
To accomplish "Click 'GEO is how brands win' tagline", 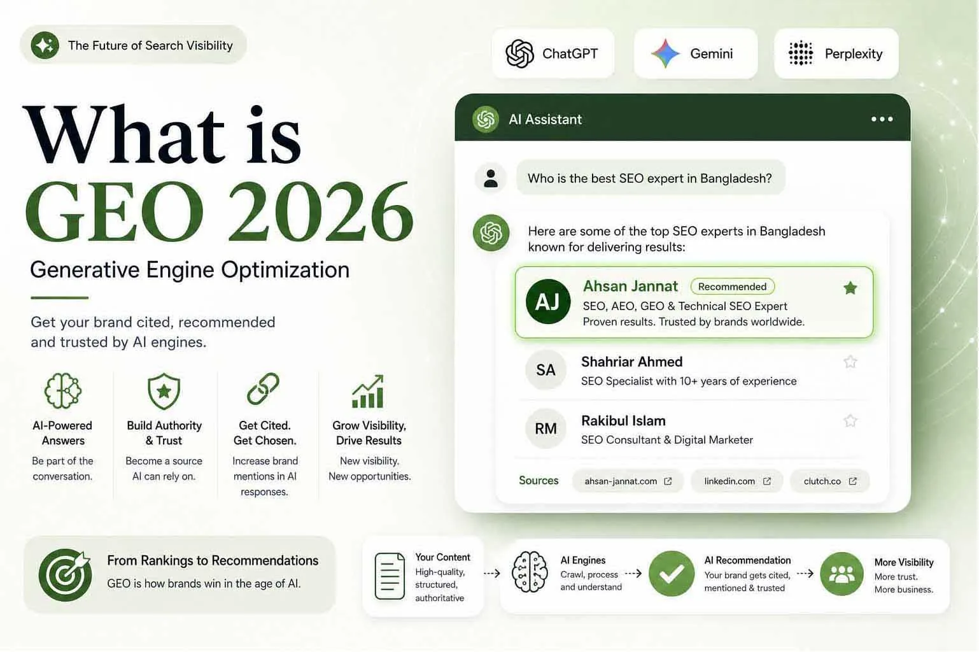I will (204, 584).
